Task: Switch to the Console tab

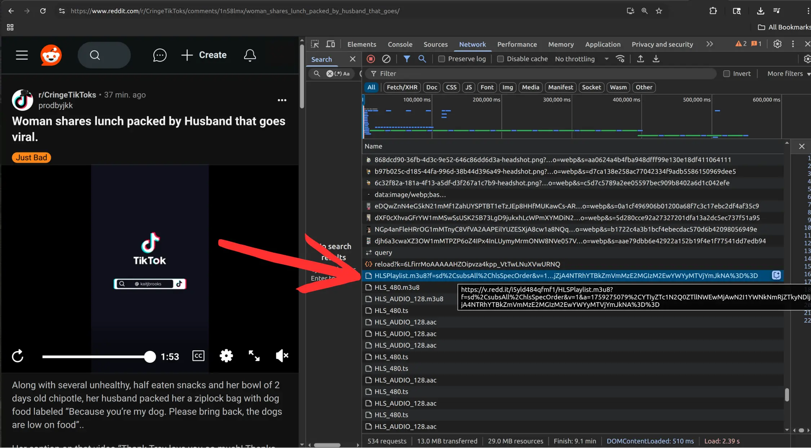Action: coord(400,44)
